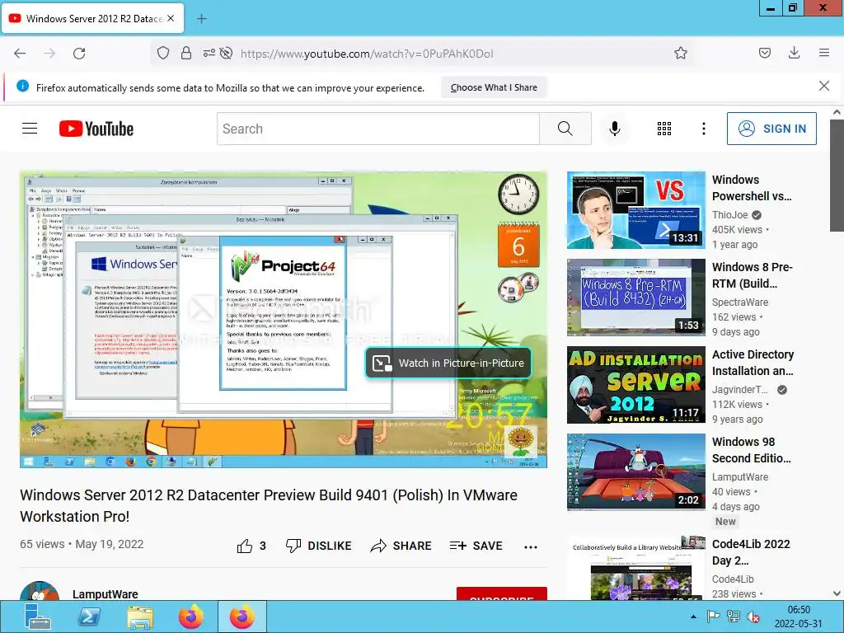Viewport: 844px width, 633px height.
Task: Open the Windows 98 Second Edition thumbnail
Action: point(635,472)
